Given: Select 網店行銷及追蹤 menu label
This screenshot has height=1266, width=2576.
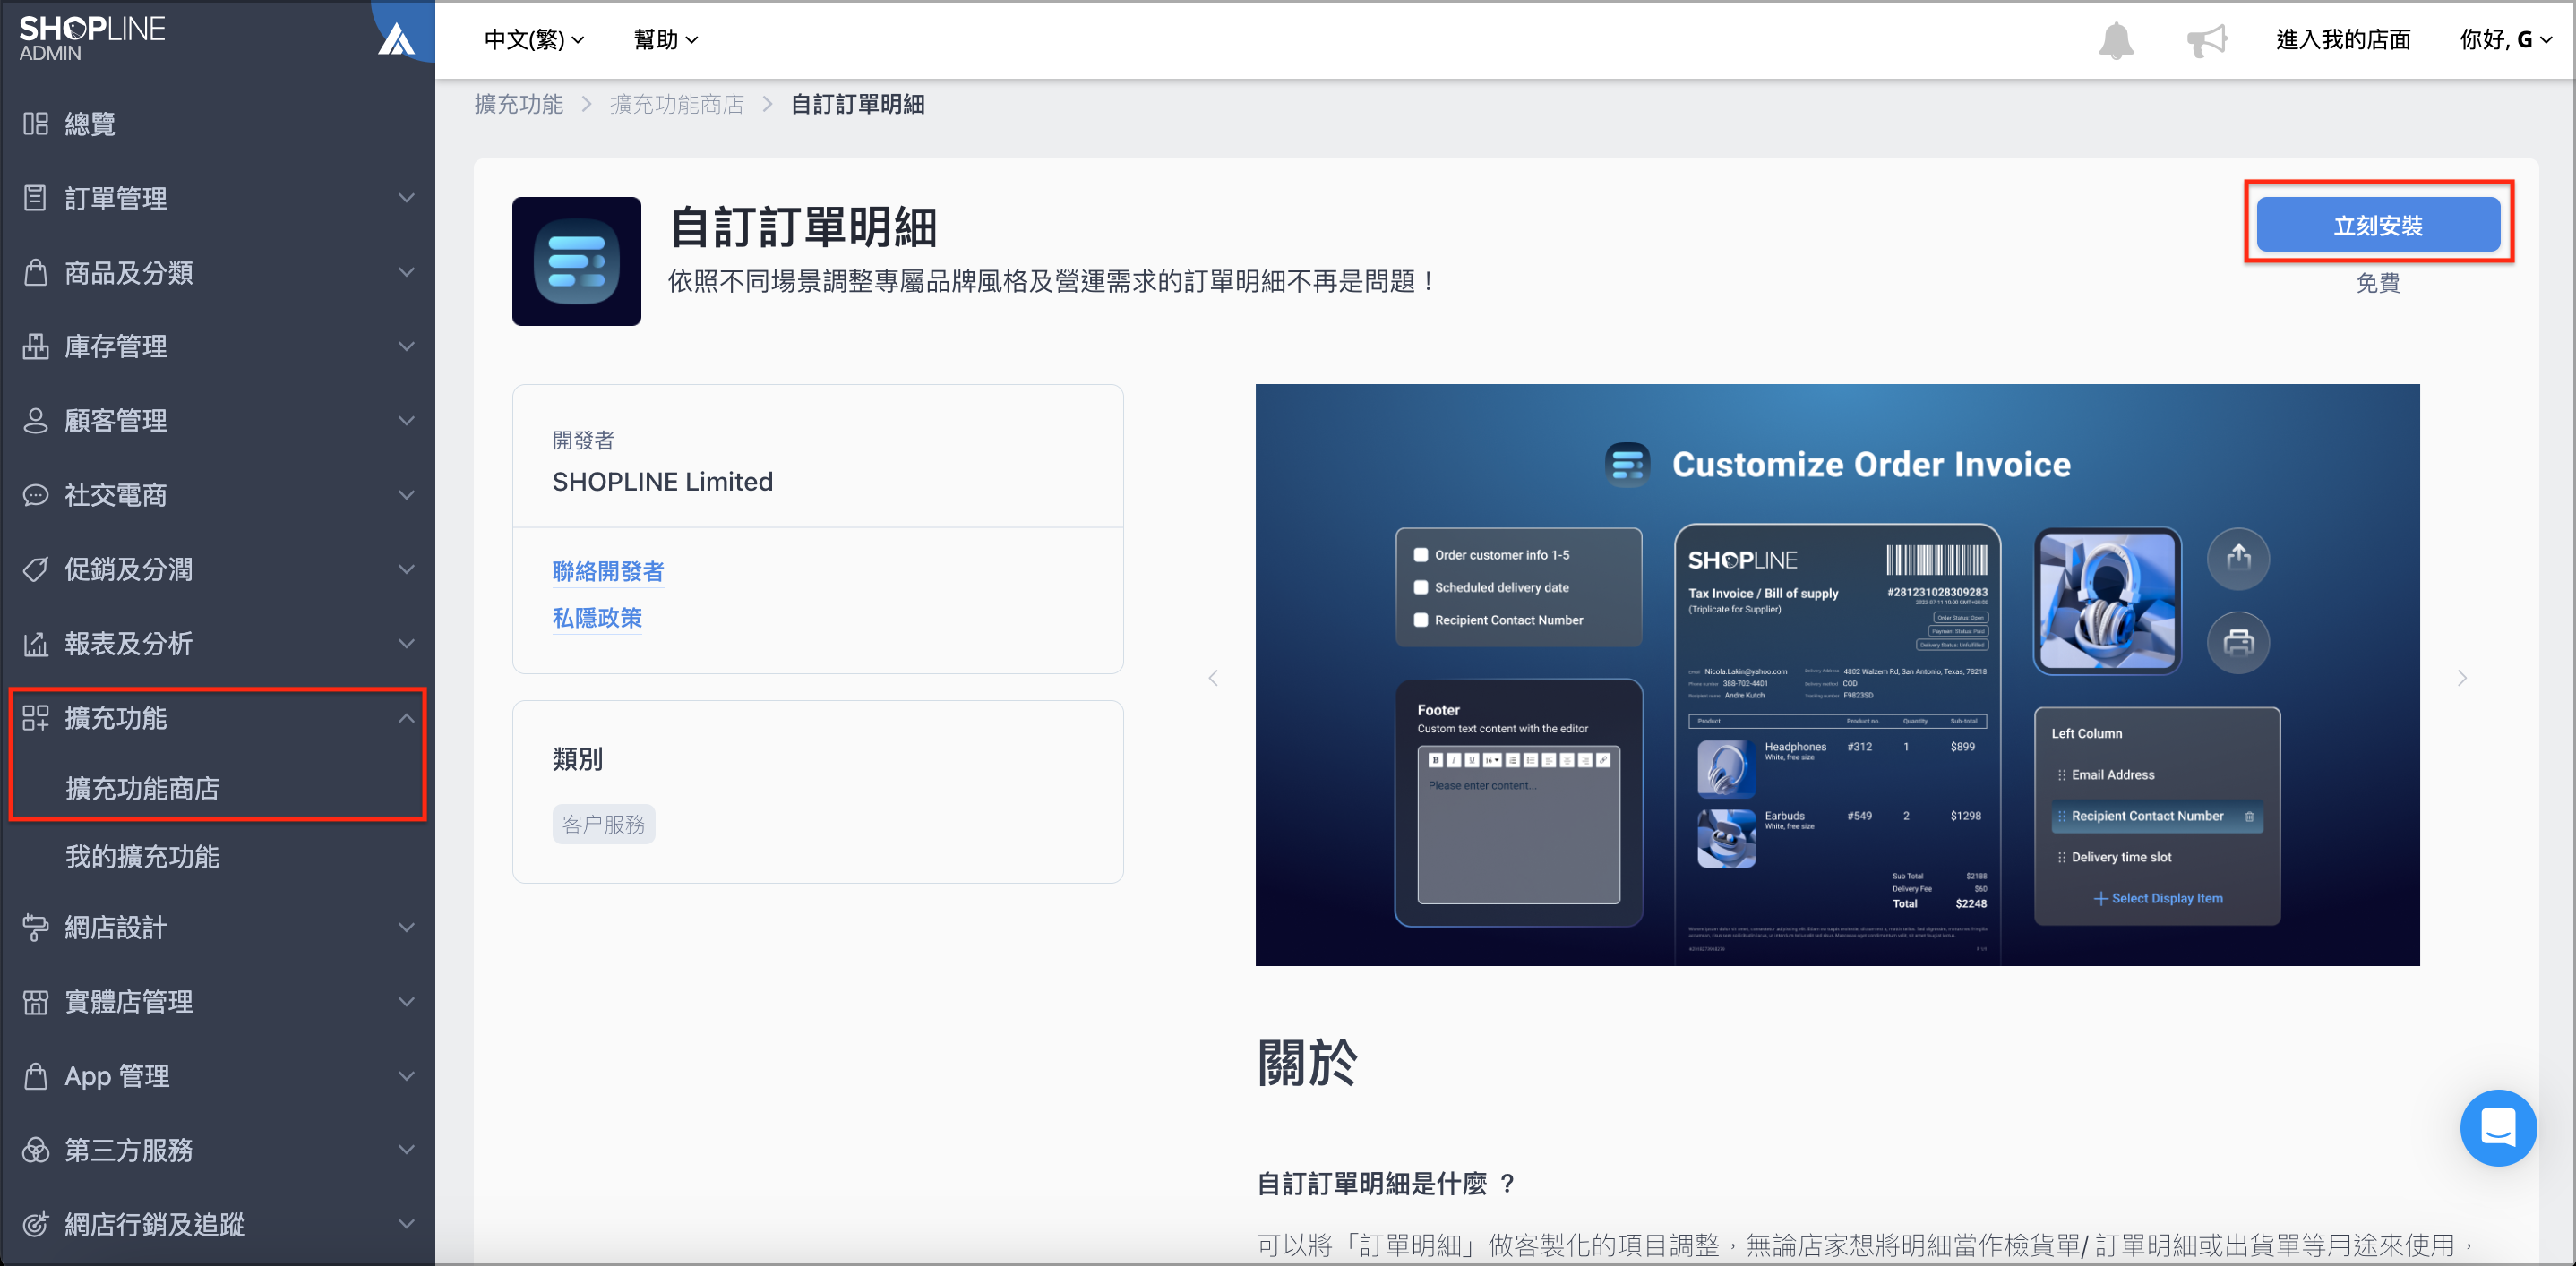Looking at the screenshot, I should 154,1224.
